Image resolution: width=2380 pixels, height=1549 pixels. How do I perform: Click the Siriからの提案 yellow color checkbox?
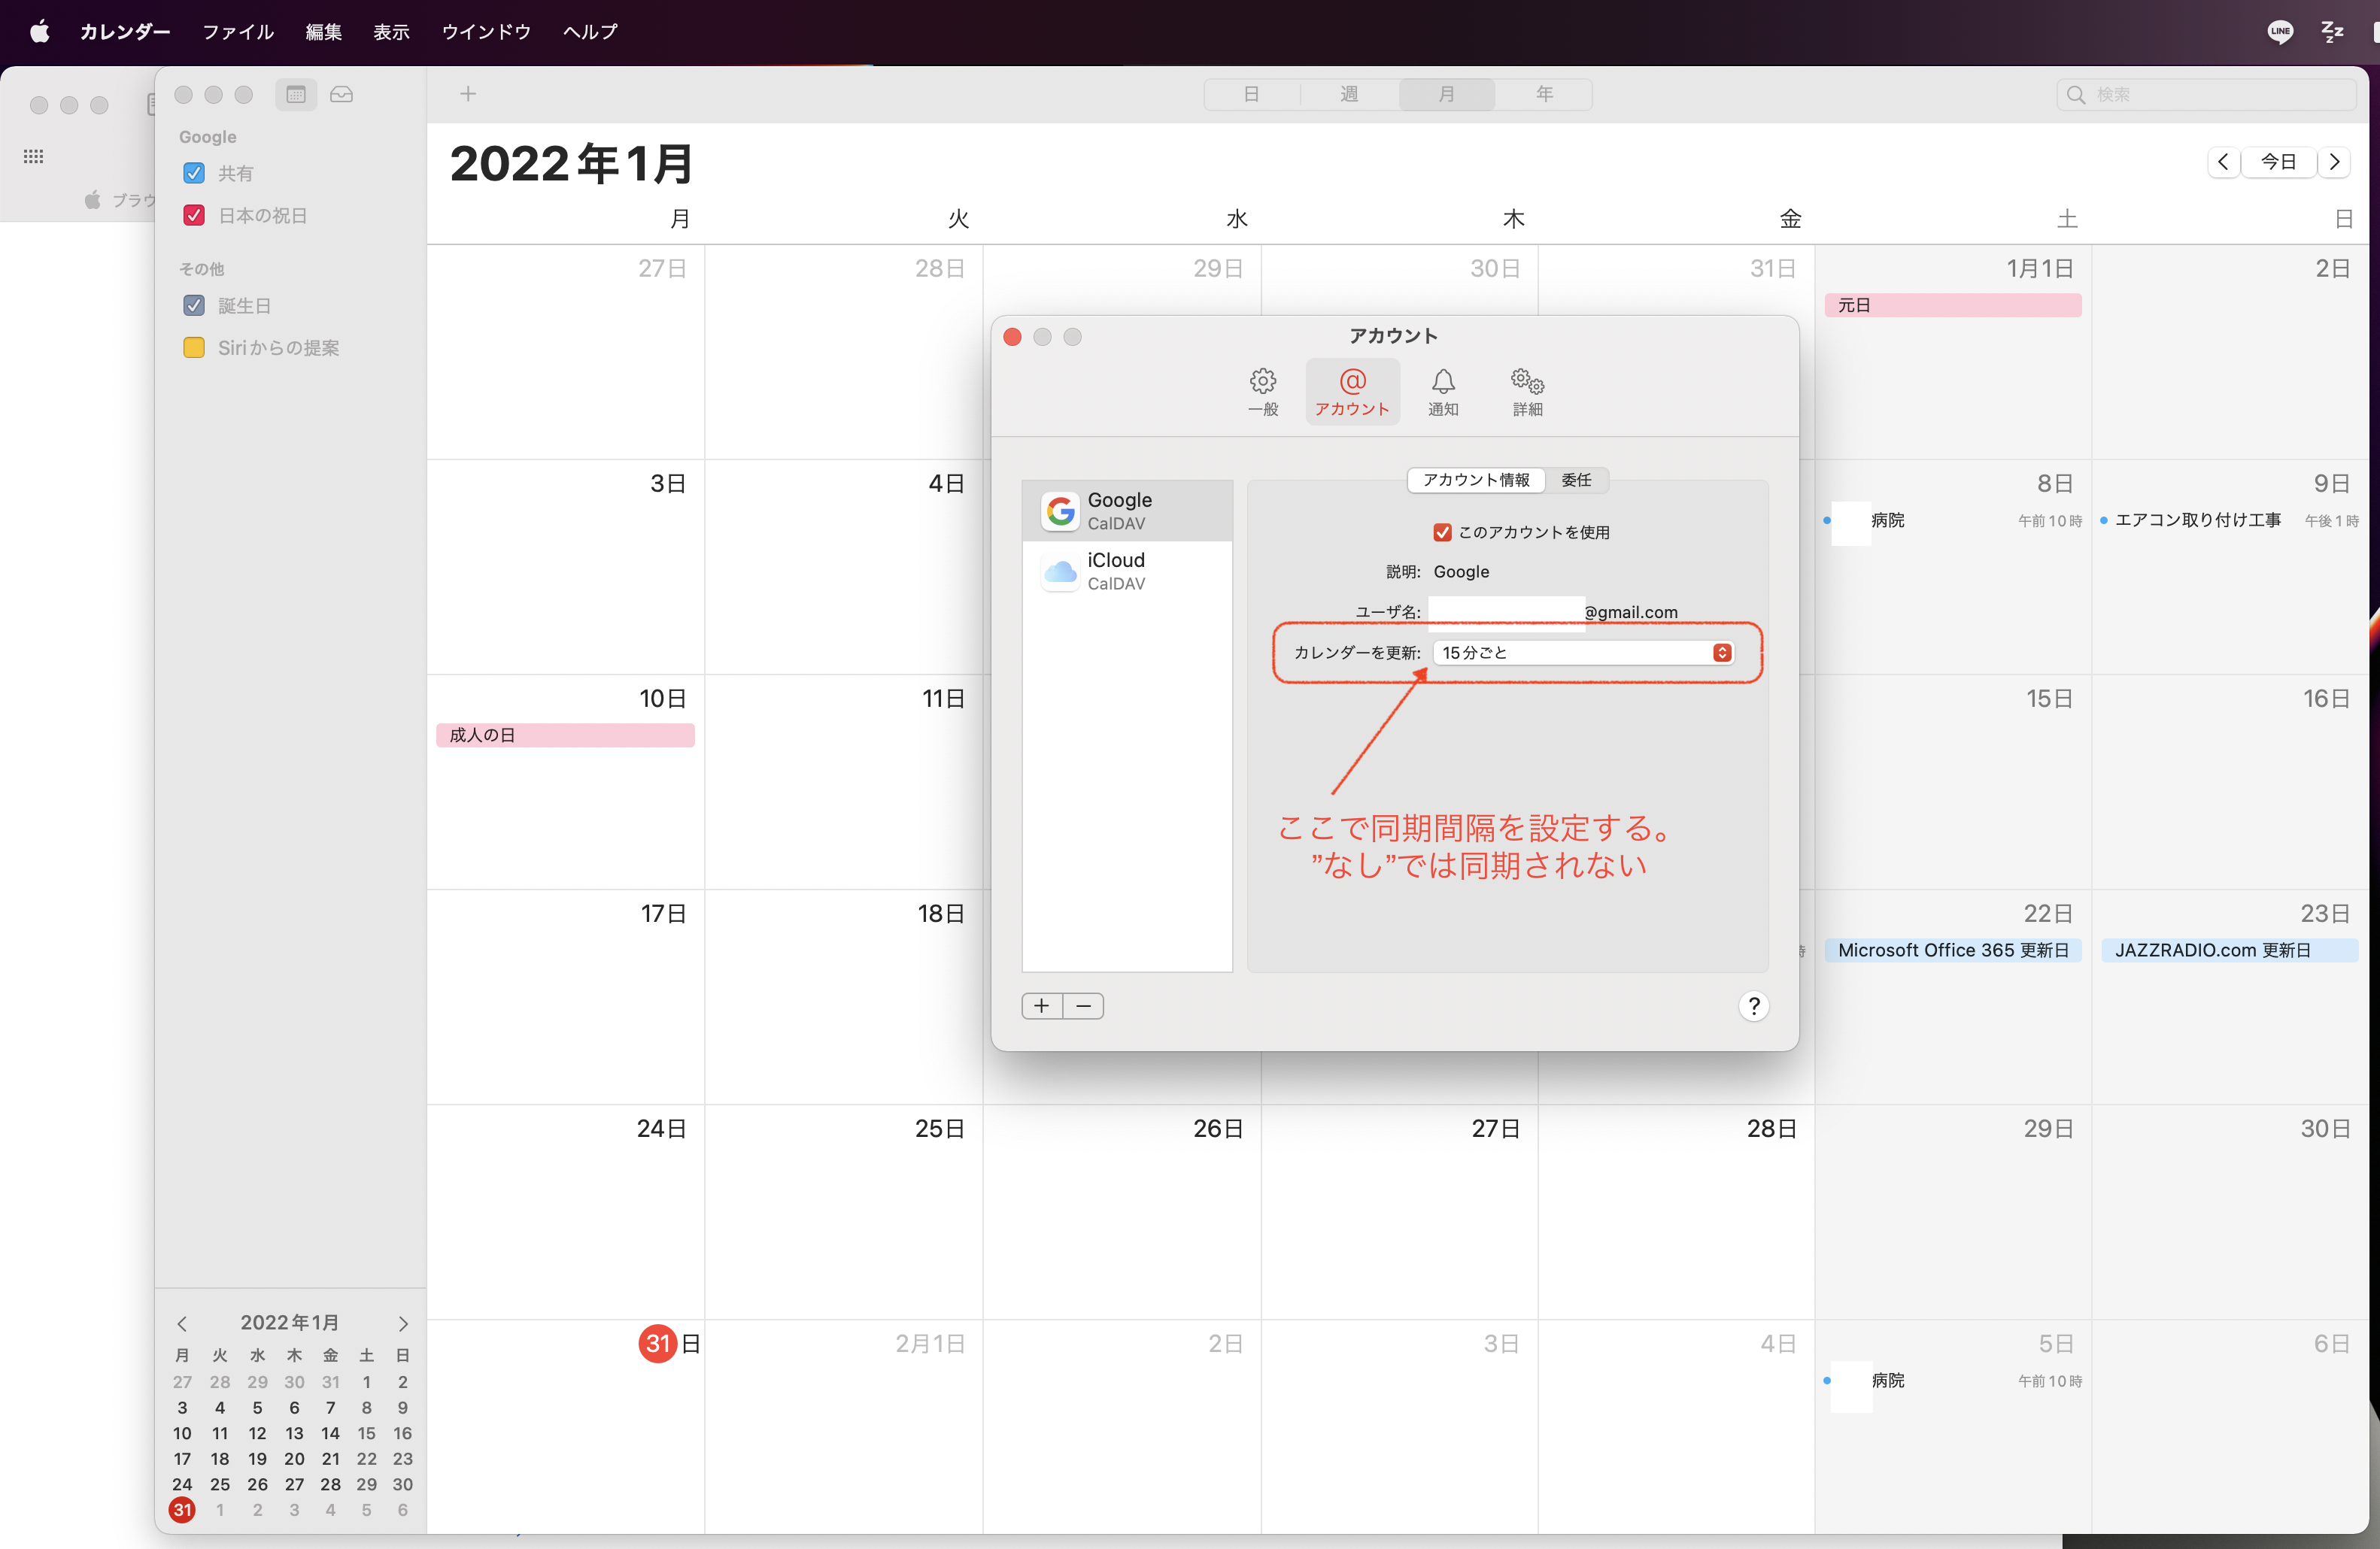pyautogui.click(x=194, y=348)
